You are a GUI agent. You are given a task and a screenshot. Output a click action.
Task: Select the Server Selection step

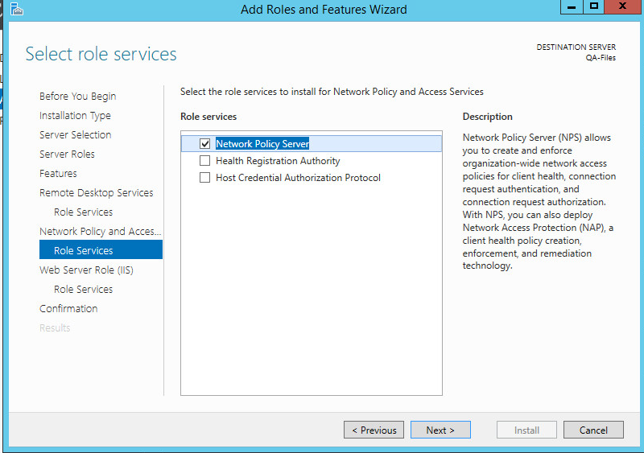75,135
